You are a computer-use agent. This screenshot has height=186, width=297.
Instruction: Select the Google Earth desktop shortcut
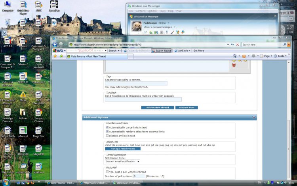pyautogui.click(x=8, y=132)
